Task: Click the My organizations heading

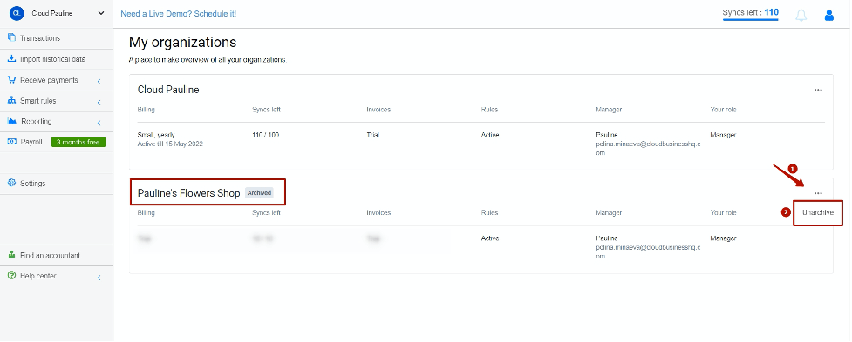Action: click(182, 43)
